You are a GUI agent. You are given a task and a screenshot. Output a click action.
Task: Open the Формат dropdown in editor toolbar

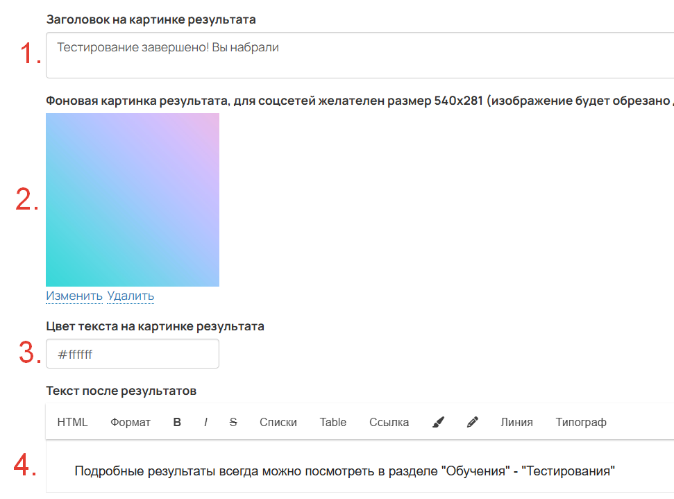click(x=130, y=422)
